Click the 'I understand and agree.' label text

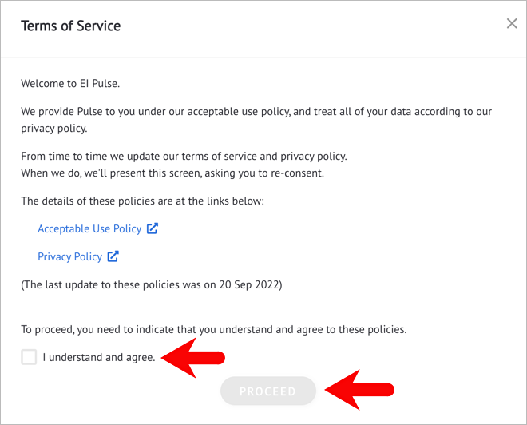pos(99,357)
